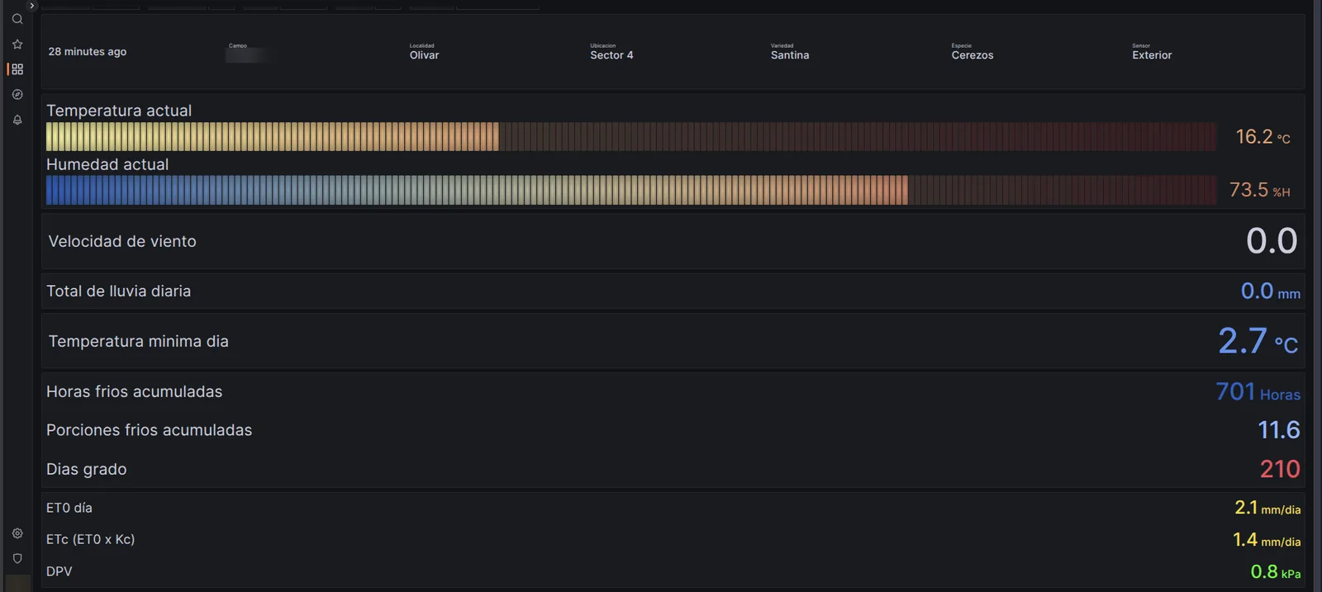Click the green 0.8 kPa value

1276,571
